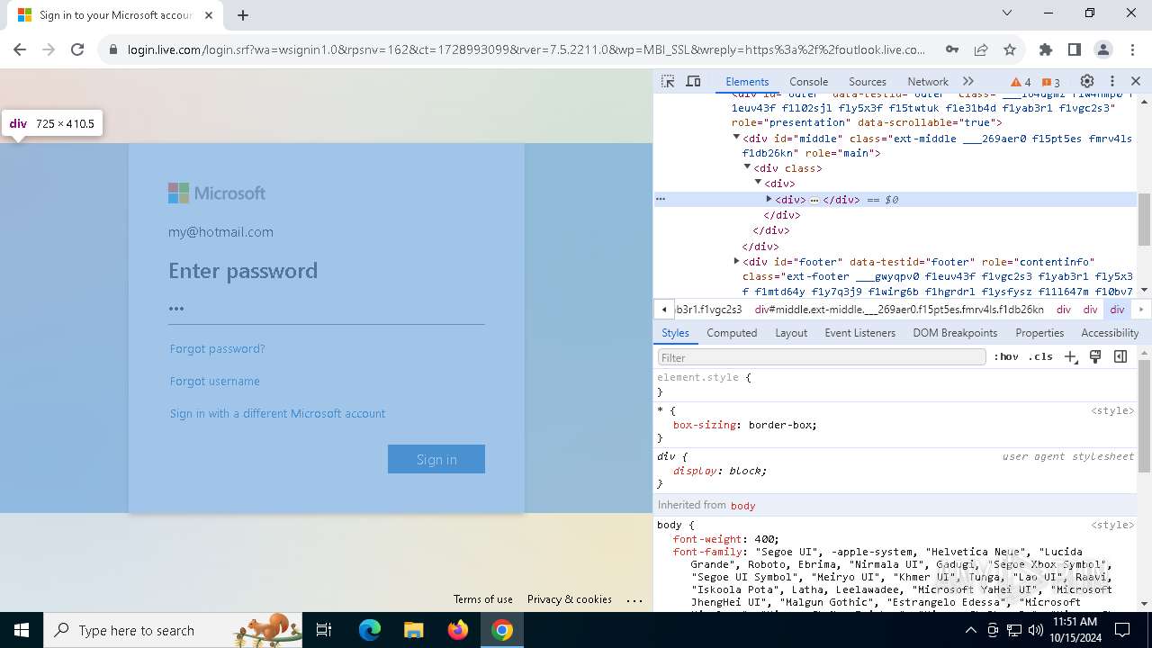Reload the login page

click(77, 49)
